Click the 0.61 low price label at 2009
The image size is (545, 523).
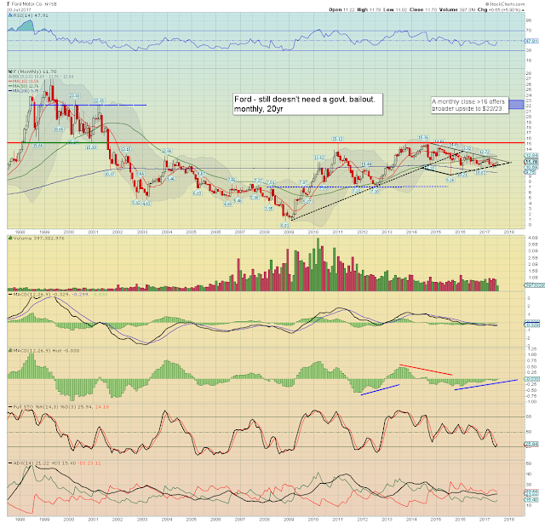pos(285,226)
